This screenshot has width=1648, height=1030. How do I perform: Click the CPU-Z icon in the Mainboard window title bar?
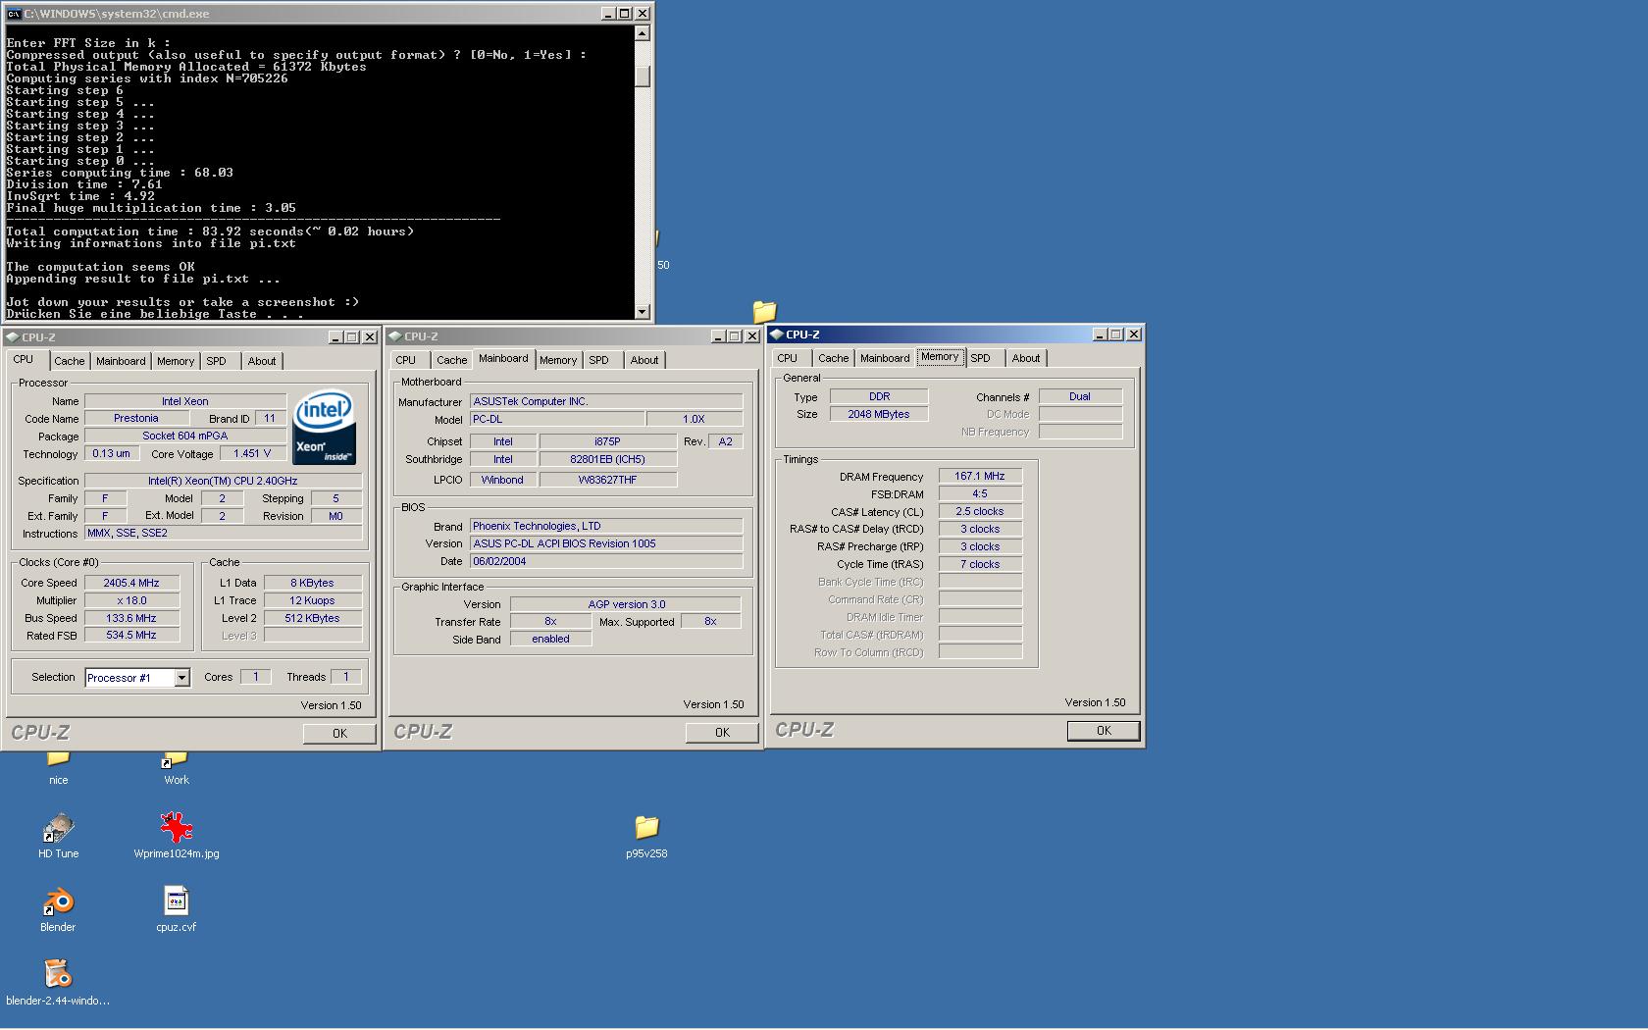394,336
